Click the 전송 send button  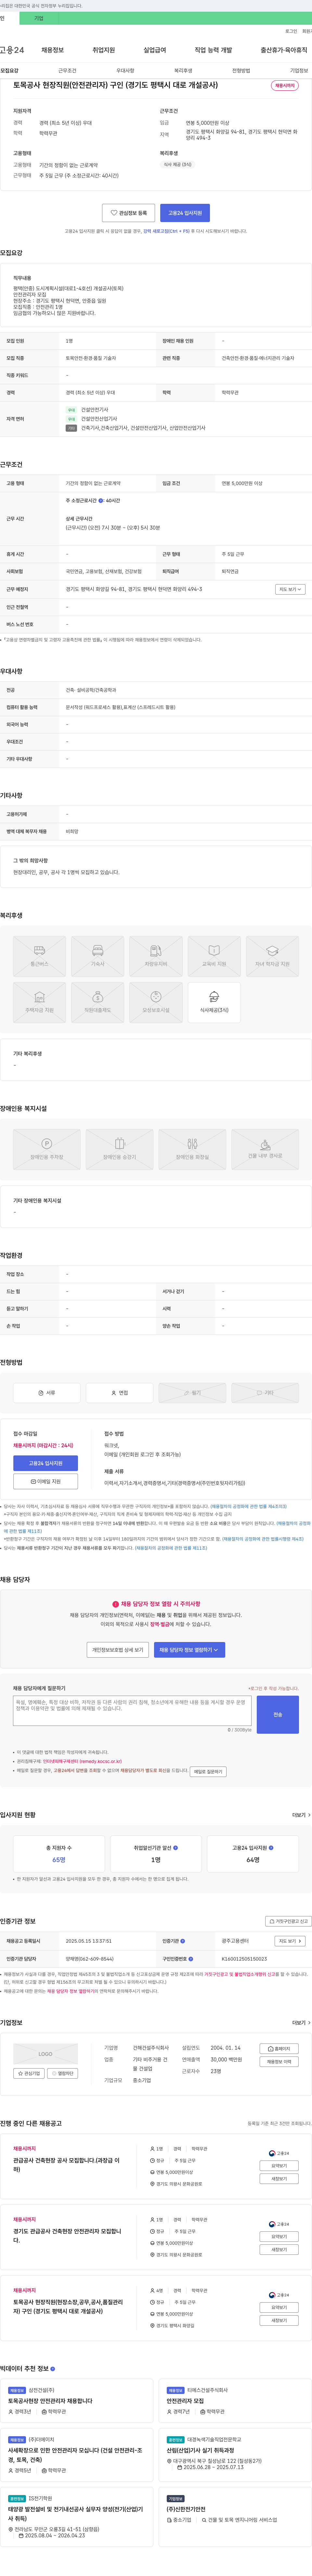tap(278, 1714)
